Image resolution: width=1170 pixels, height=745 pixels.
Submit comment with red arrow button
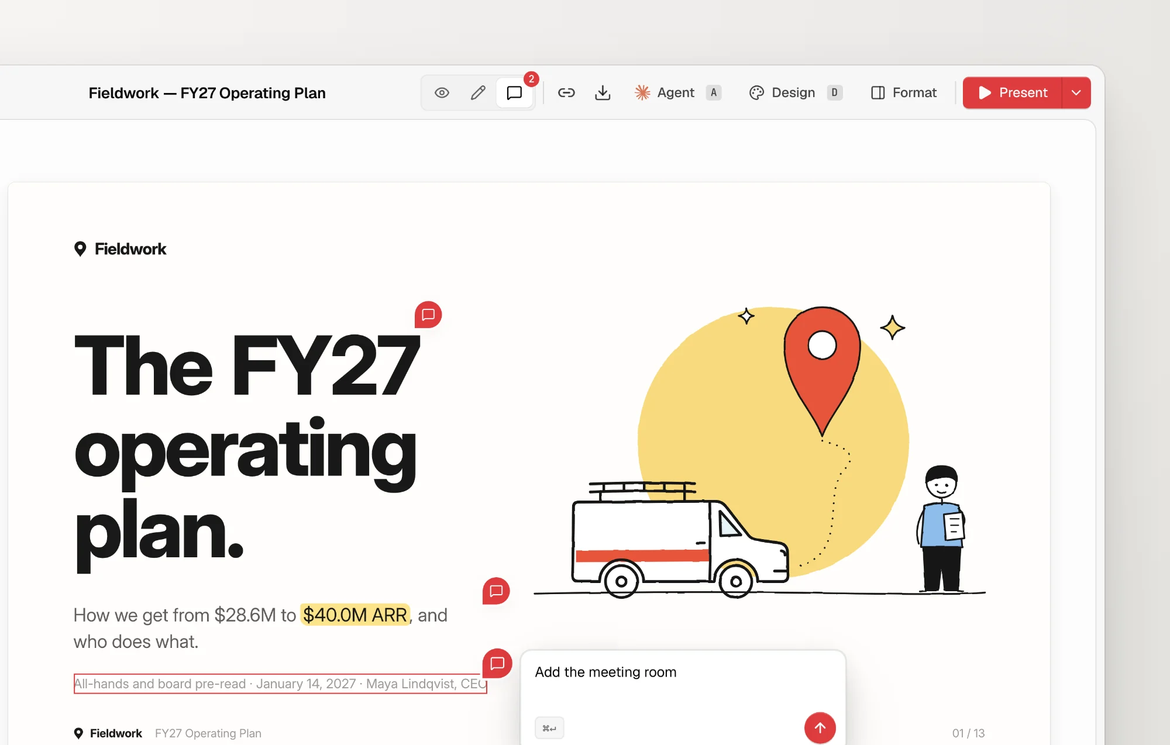coord(820,727)
